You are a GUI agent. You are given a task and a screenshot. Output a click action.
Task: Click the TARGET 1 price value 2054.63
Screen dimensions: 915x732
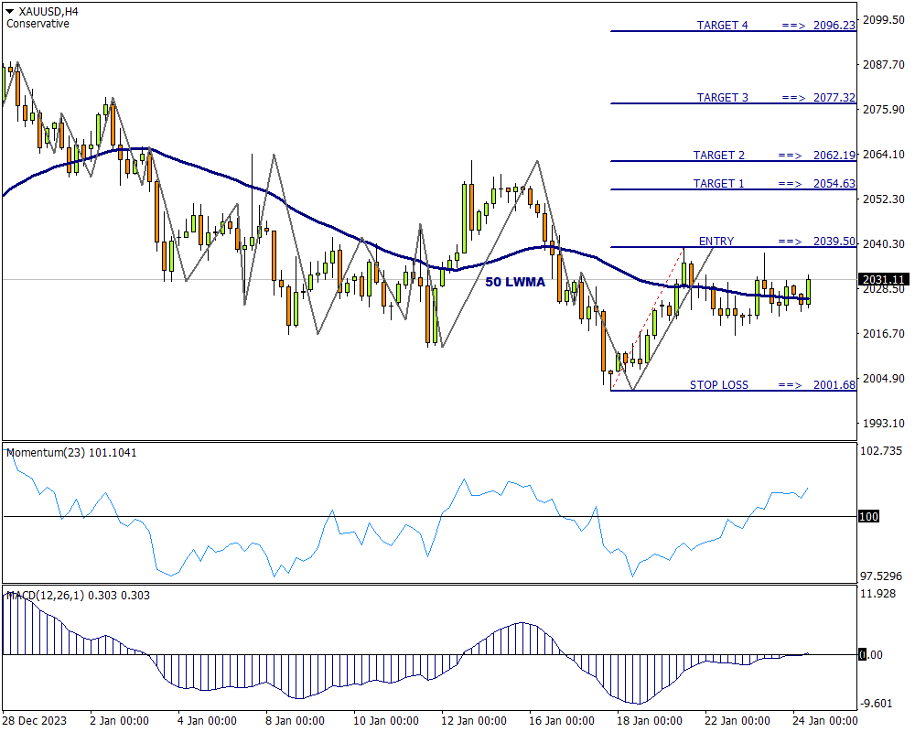[x=834, y=183]
